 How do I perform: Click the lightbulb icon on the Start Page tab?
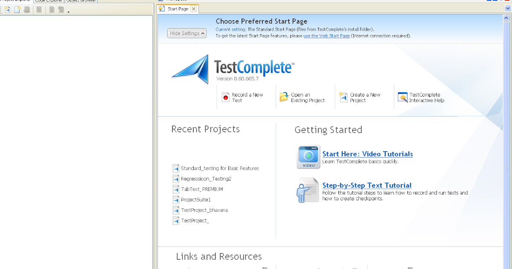click(161, 8)
